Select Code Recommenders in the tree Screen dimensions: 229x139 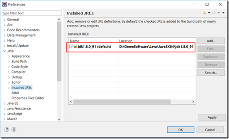click(23, 30)
